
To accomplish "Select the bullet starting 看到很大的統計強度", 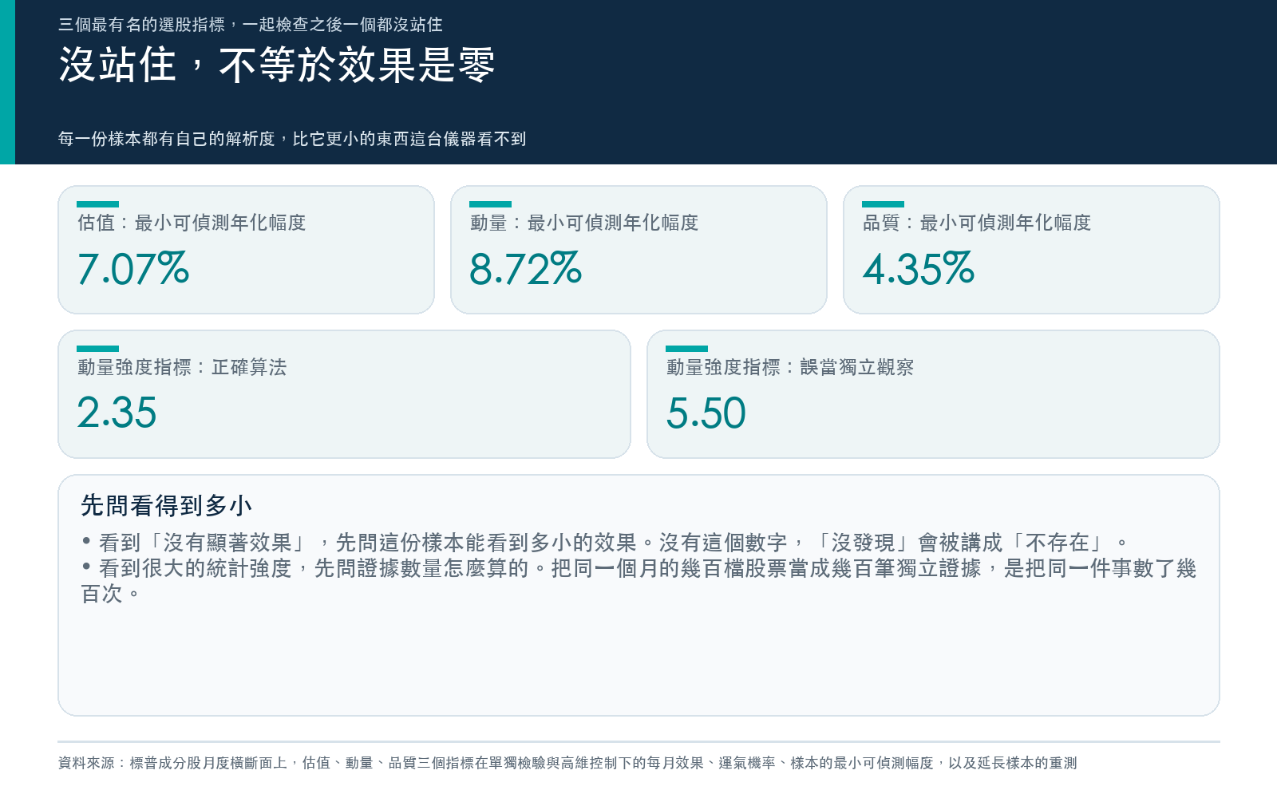I will tap(638, 581).
